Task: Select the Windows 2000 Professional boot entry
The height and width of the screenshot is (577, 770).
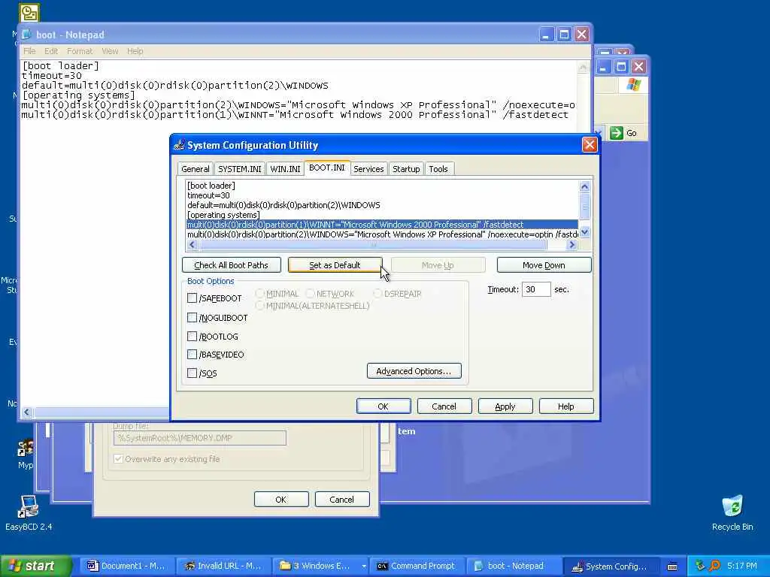Action: pyautogui.click(x=382, y=225)
